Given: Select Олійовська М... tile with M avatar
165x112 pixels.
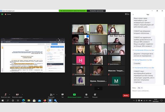Looking at the screenshot, I should click(116, 81).
